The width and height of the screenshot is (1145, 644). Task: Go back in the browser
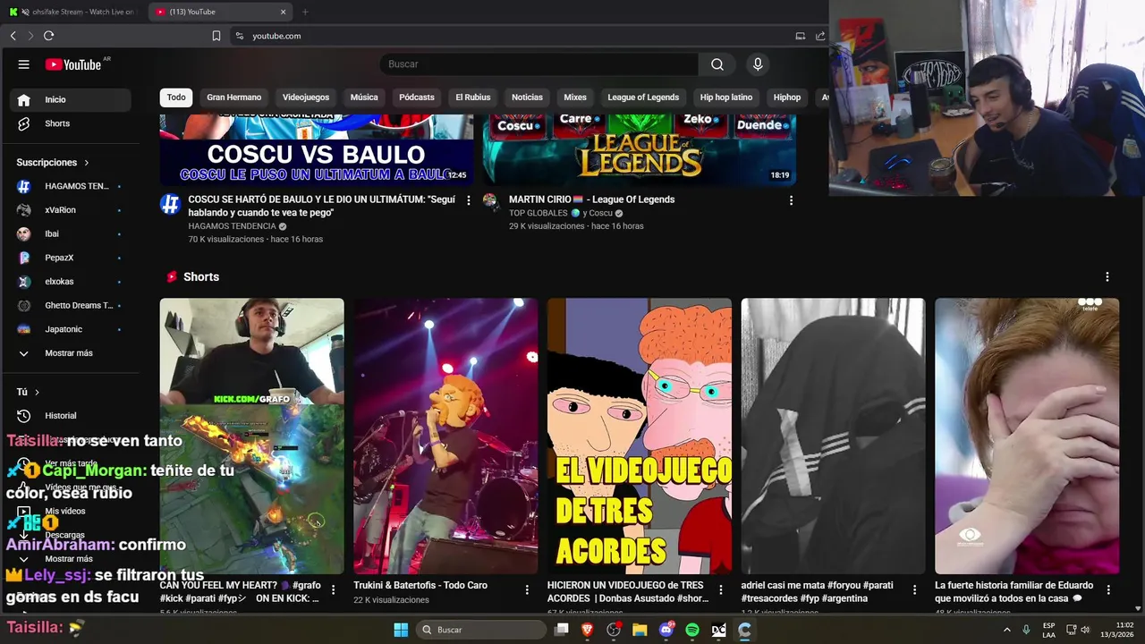[x=13, y=36]
